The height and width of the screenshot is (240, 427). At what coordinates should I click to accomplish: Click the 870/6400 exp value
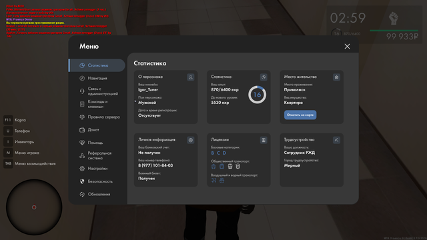(x=225, y=90)
